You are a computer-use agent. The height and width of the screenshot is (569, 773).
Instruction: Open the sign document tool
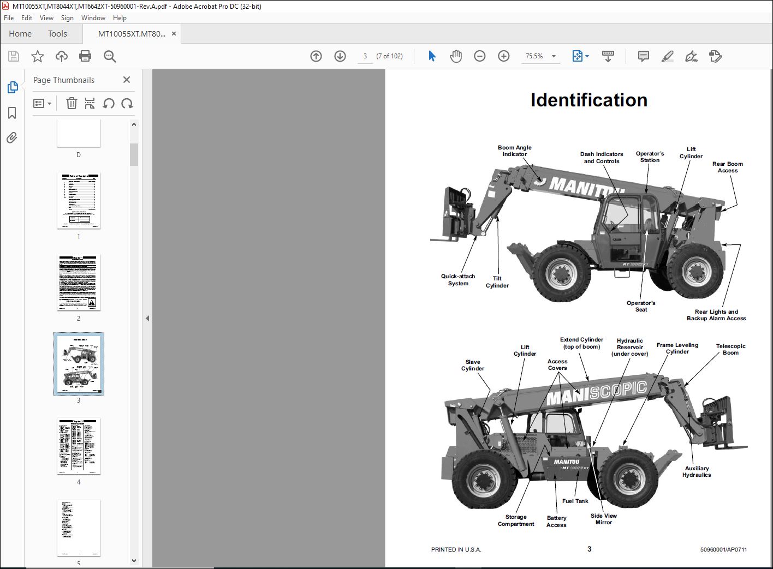coord(691,56)
